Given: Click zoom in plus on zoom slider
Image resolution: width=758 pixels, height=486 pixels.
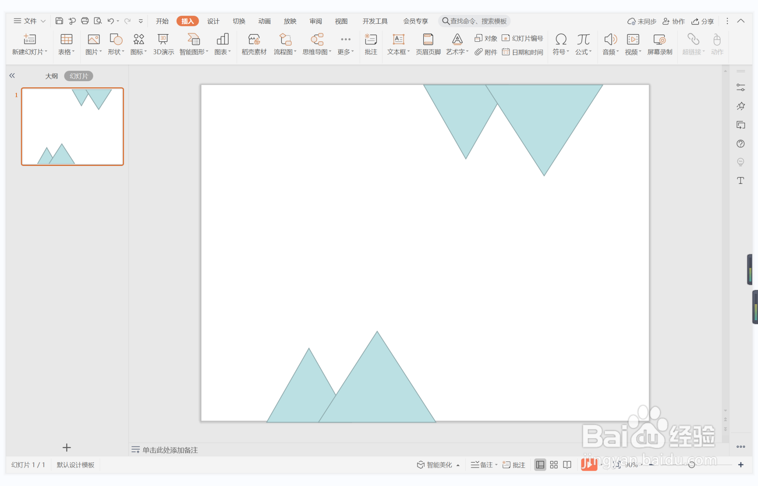Looking at the screenshot, I should tap(741, 465).
